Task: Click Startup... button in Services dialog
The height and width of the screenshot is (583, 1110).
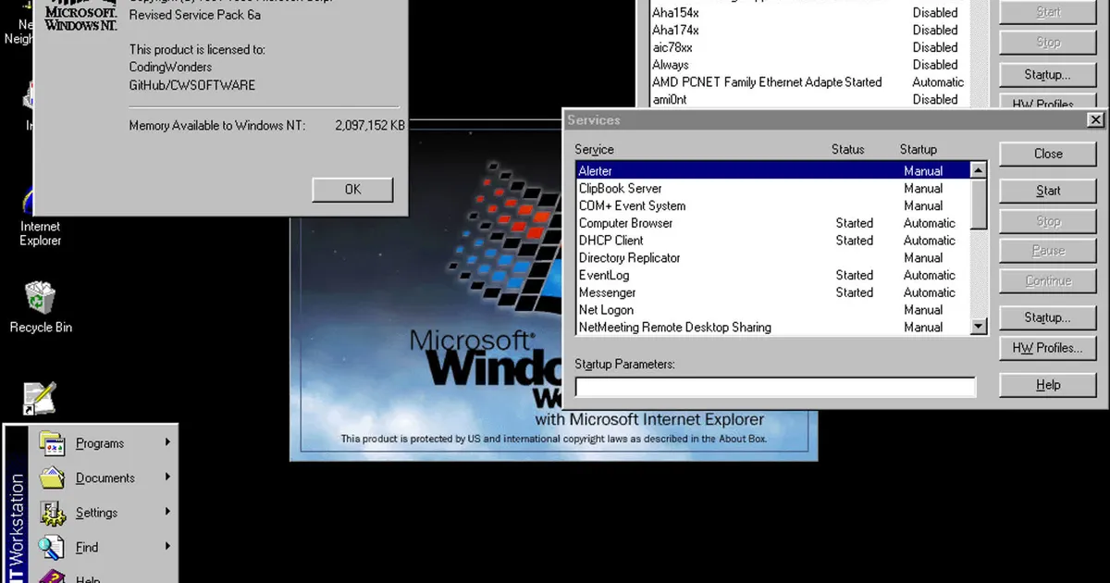Action: pyautogui.click(x=1048, y=317)
